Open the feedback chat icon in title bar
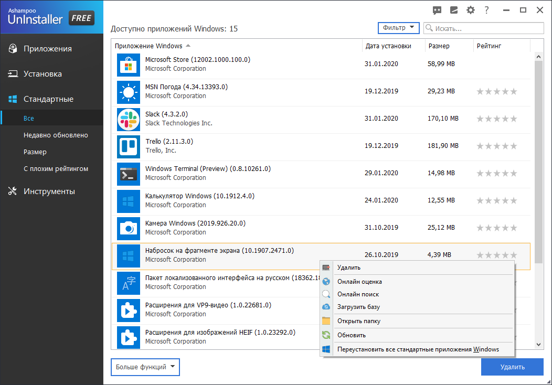 tap(437, 10)
